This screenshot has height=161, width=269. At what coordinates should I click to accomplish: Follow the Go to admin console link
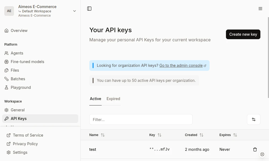(x=181, y=65)
